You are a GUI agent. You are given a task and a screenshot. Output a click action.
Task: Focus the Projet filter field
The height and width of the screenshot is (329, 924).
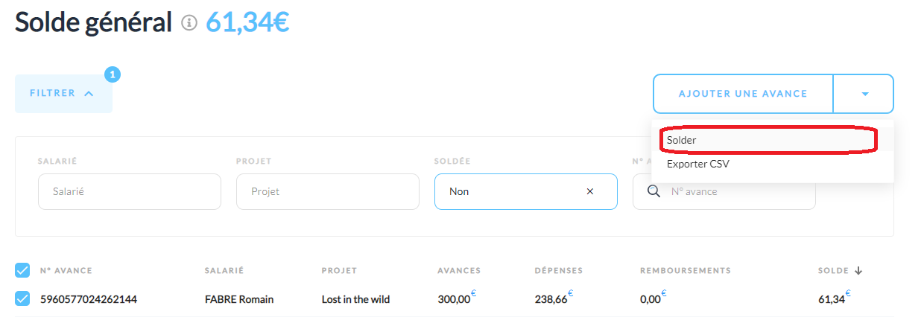point(328,191)
